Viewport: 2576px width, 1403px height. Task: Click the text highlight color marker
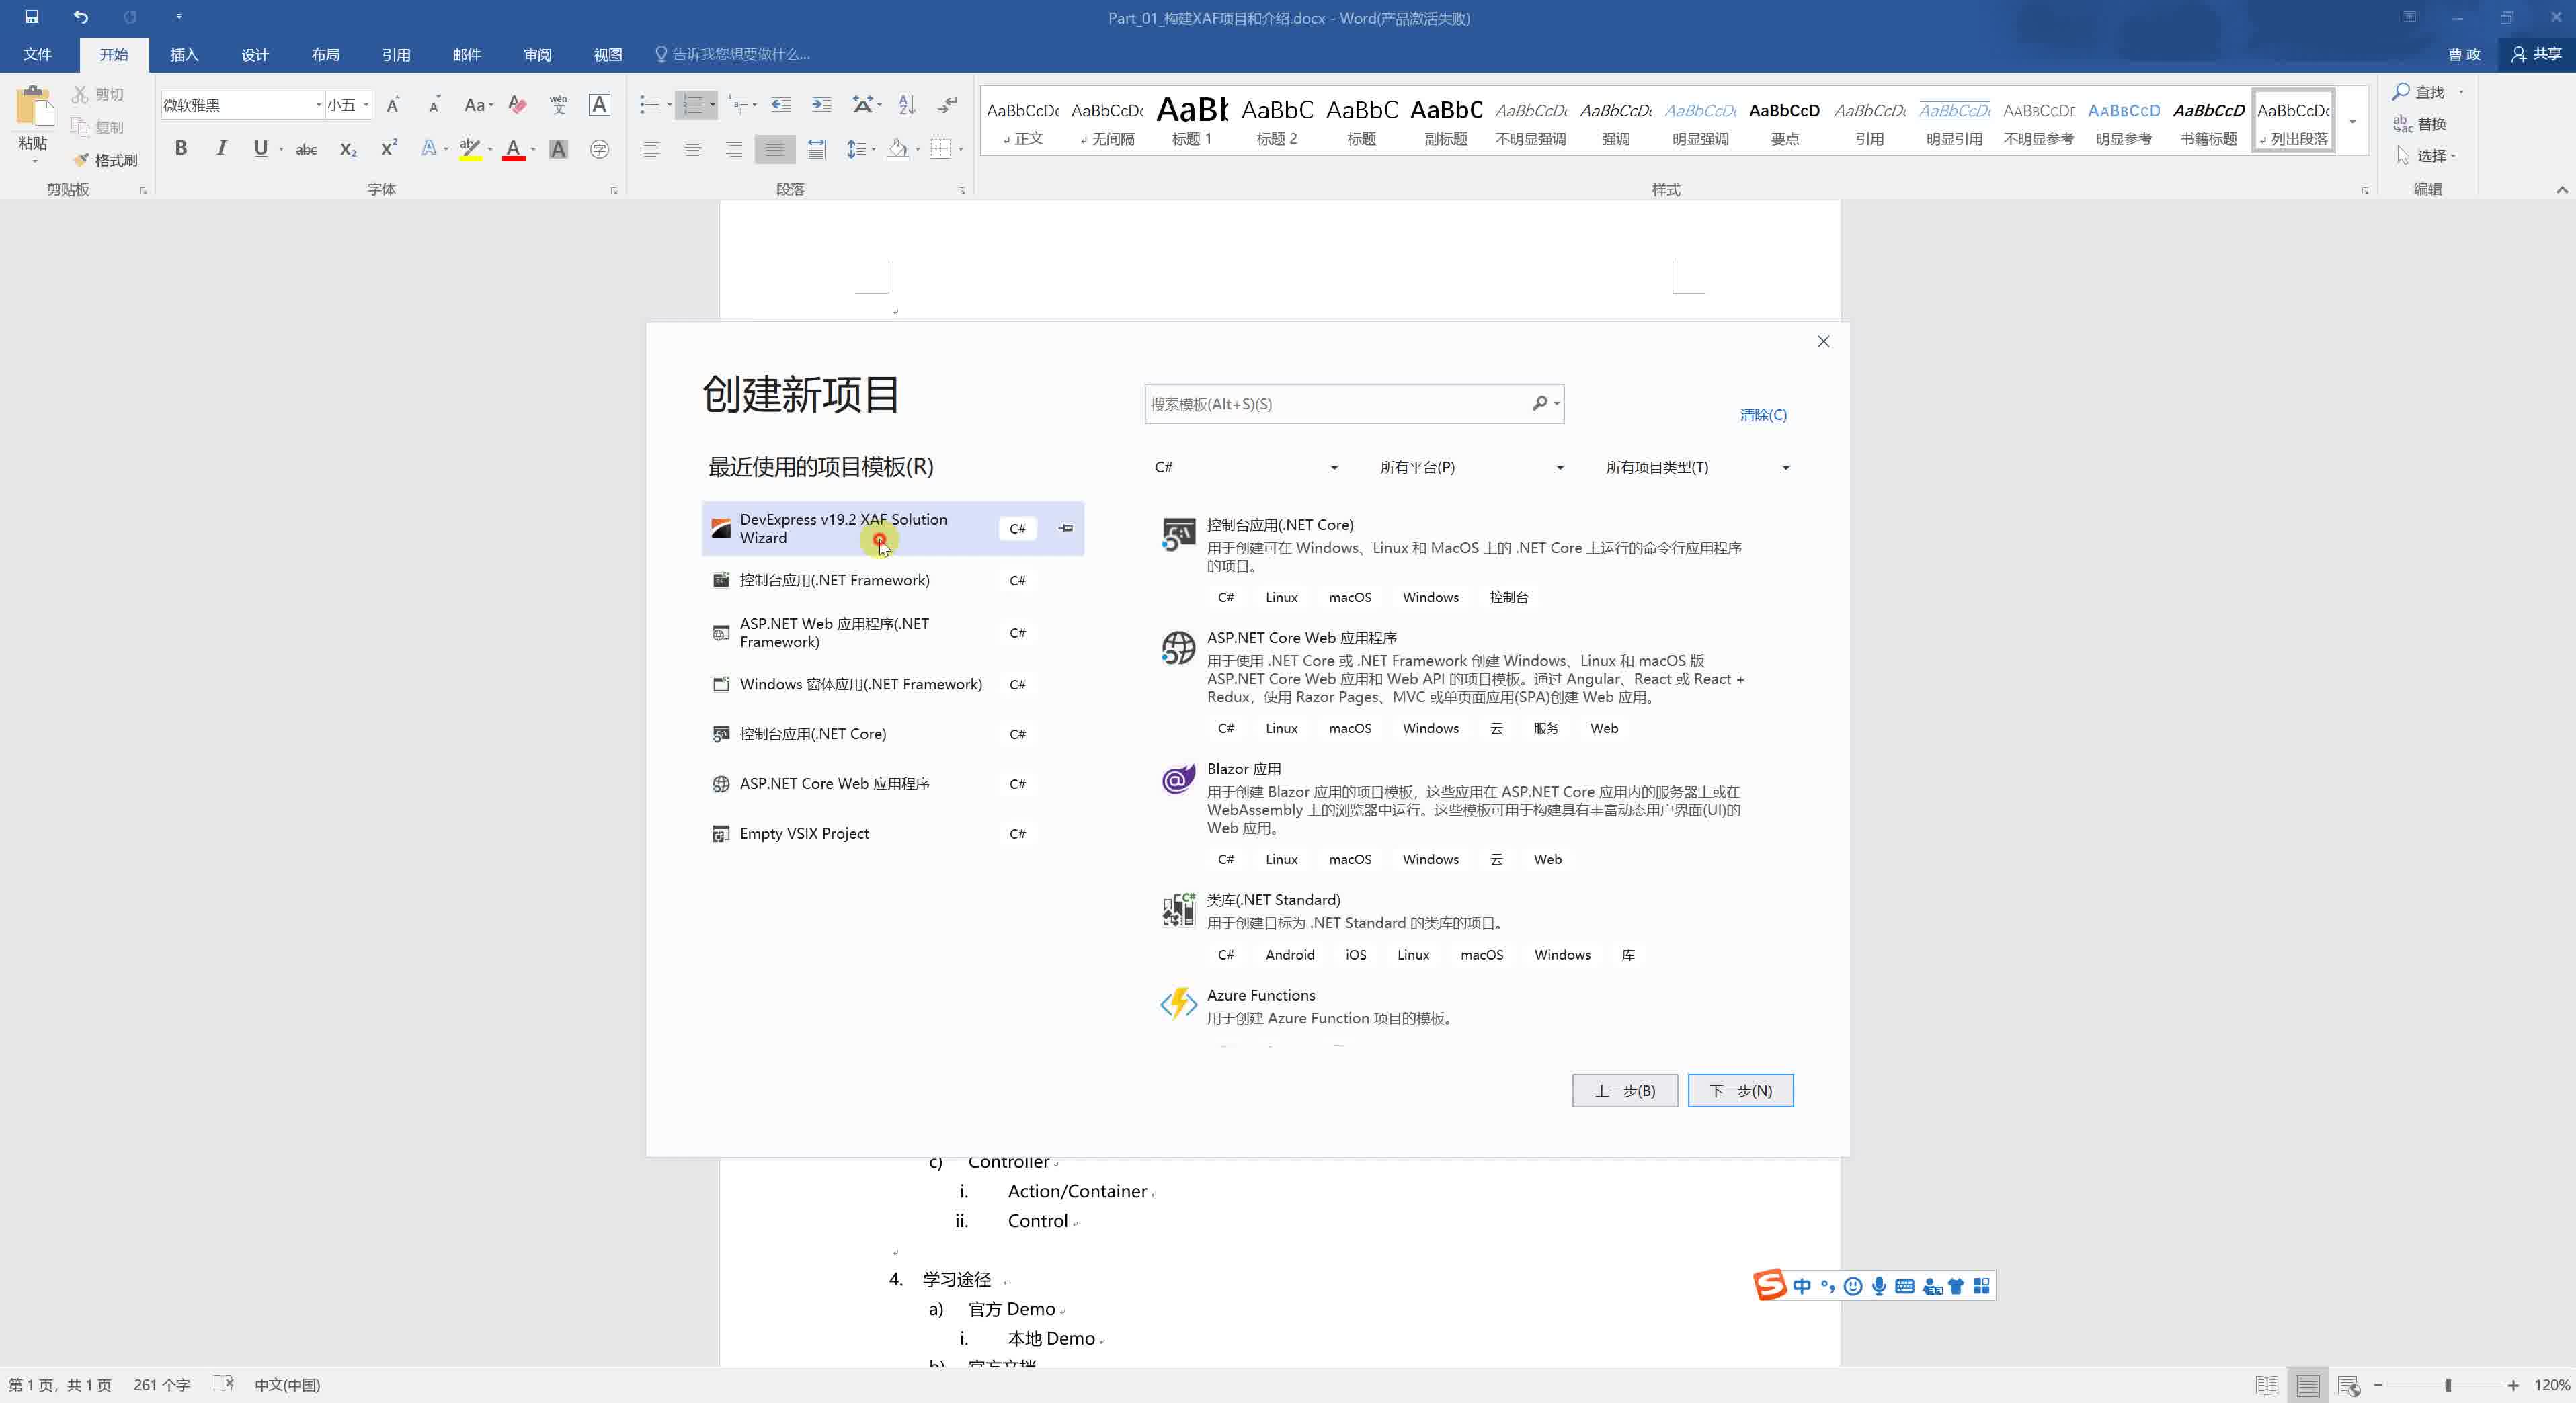coord(470,150)
